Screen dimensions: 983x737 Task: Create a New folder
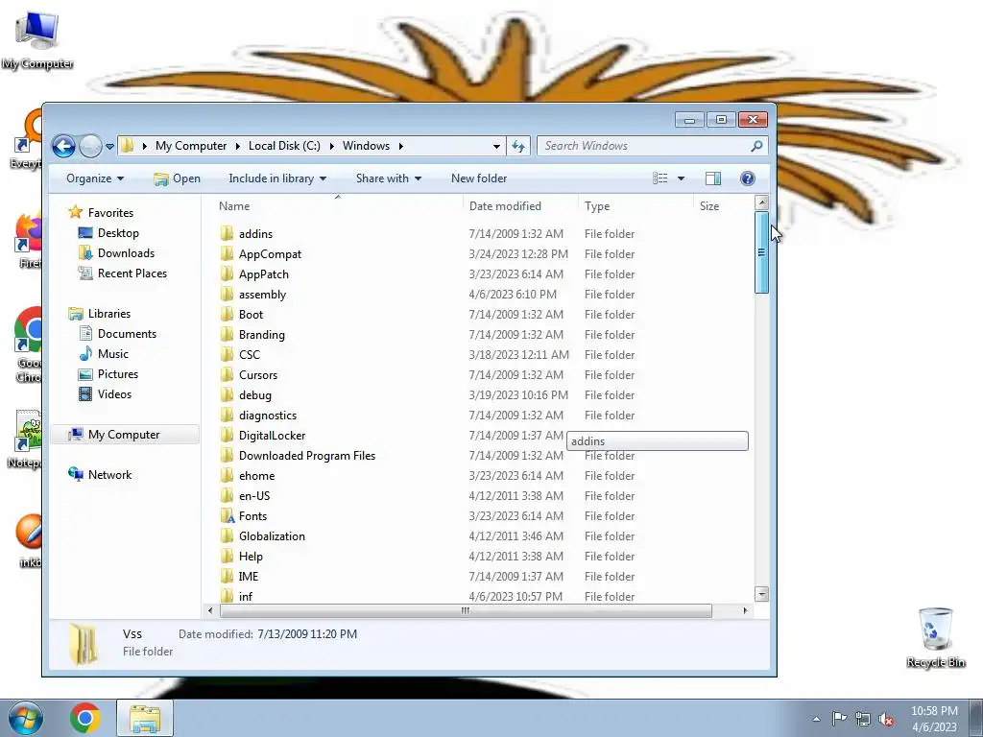[479, 178]
